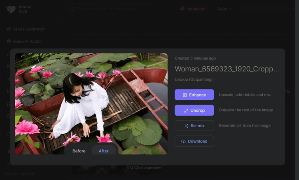Viewport: 299px width, 180px height.
Task: Click the AI Art Generator brush icon
Action: pyautogui.click(x=9, y=29)
